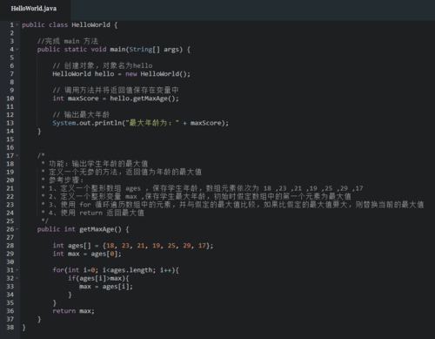Click line number 38 in the gutter

10,328
